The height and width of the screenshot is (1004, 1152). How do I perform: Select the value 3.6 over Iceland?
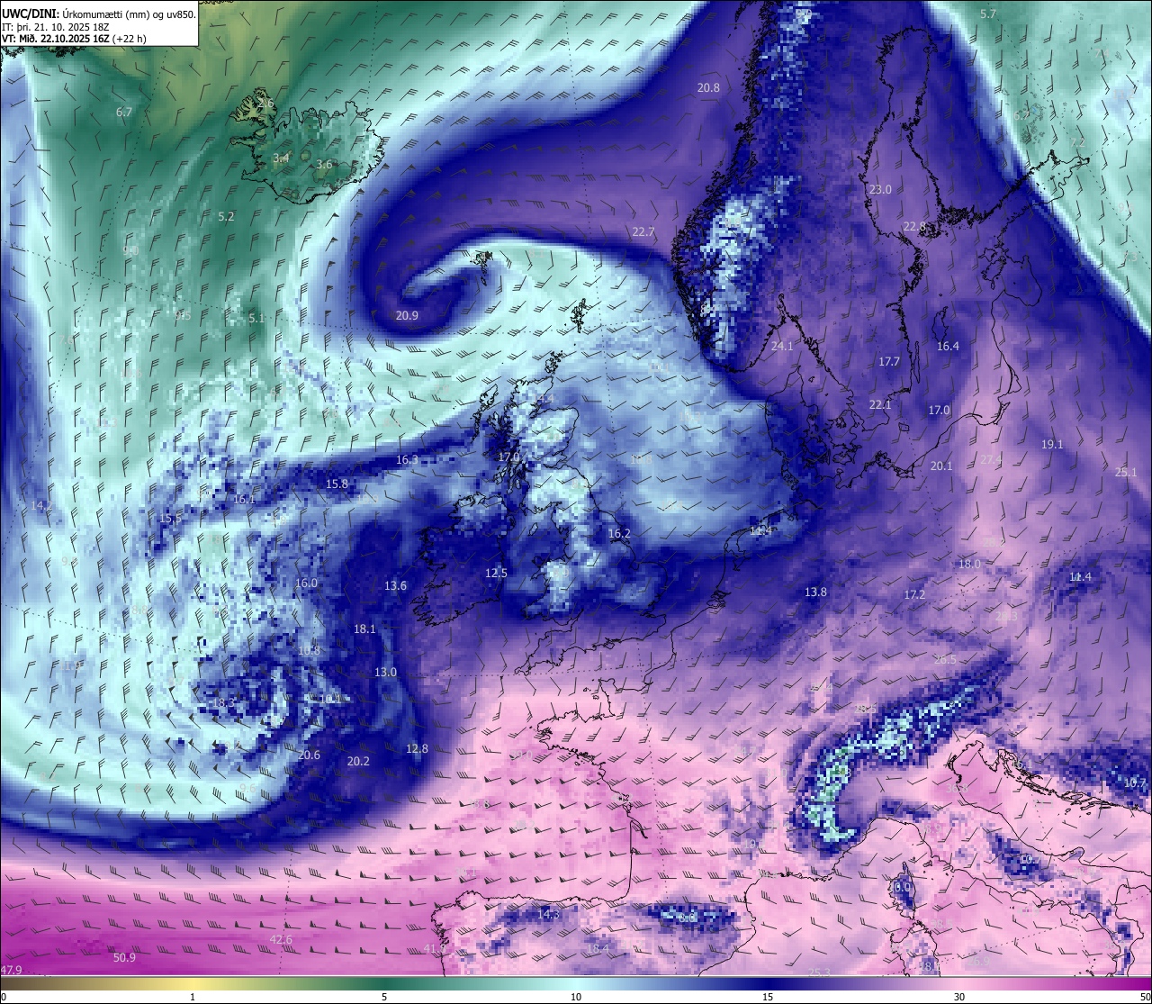324,165
